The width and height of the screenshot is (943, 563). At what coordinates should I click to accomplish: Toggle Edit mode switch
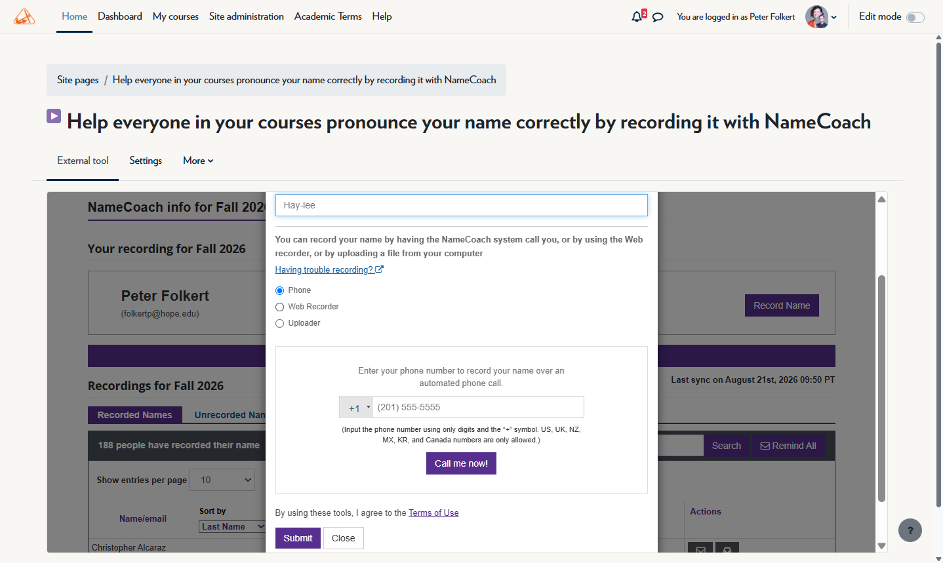click(915, 17)
